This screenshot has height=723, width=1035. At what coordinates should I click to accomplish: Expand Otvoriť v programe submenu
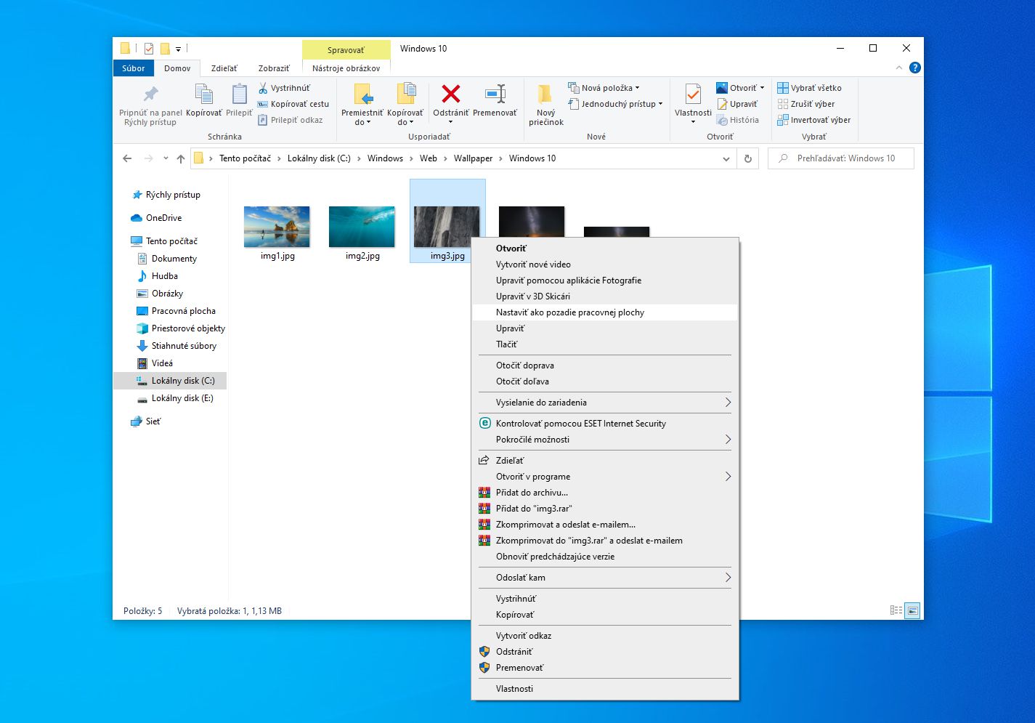604,477
